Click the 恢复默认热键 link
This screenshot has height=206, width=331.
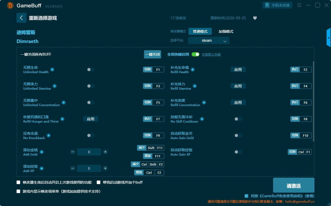click(x=211, y=55)
